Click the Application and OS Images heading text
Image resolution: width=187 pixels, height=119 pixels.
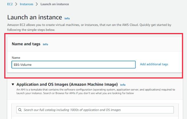pyautogui.click(x=67, y=85)
